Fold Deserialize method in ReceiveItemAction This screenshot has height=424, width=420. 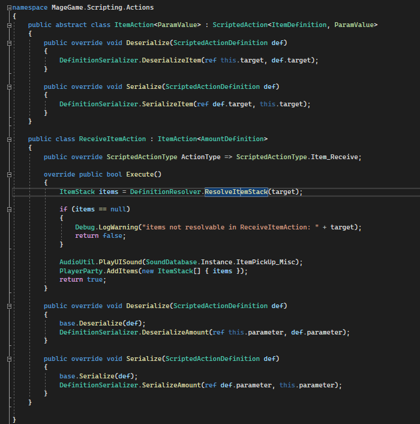[x=9, y=306]
